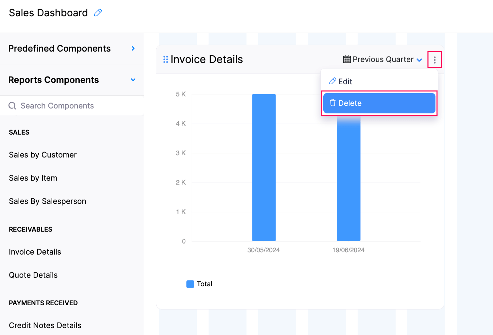Click the magnifier icon in the search box
This screenshot has width=493, height=335.
(x=12, y=106)
